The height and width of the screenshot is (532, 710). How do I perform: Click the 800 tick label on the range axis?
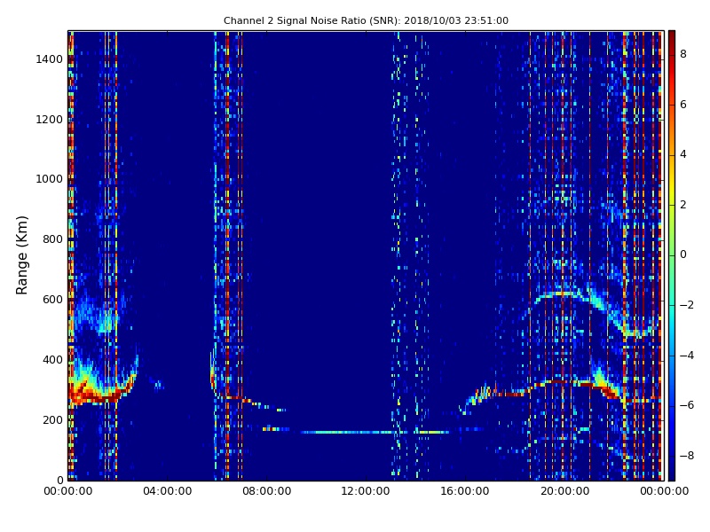point(52,239)
